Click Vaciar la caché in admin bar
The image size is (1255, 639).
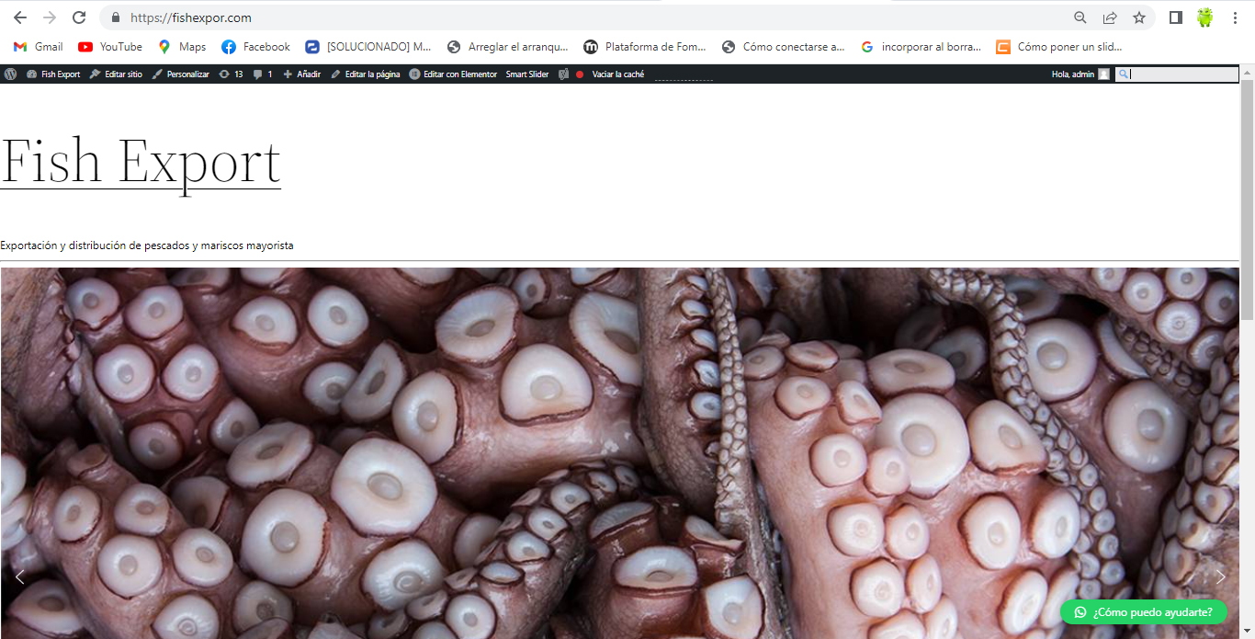coord(617,74)
